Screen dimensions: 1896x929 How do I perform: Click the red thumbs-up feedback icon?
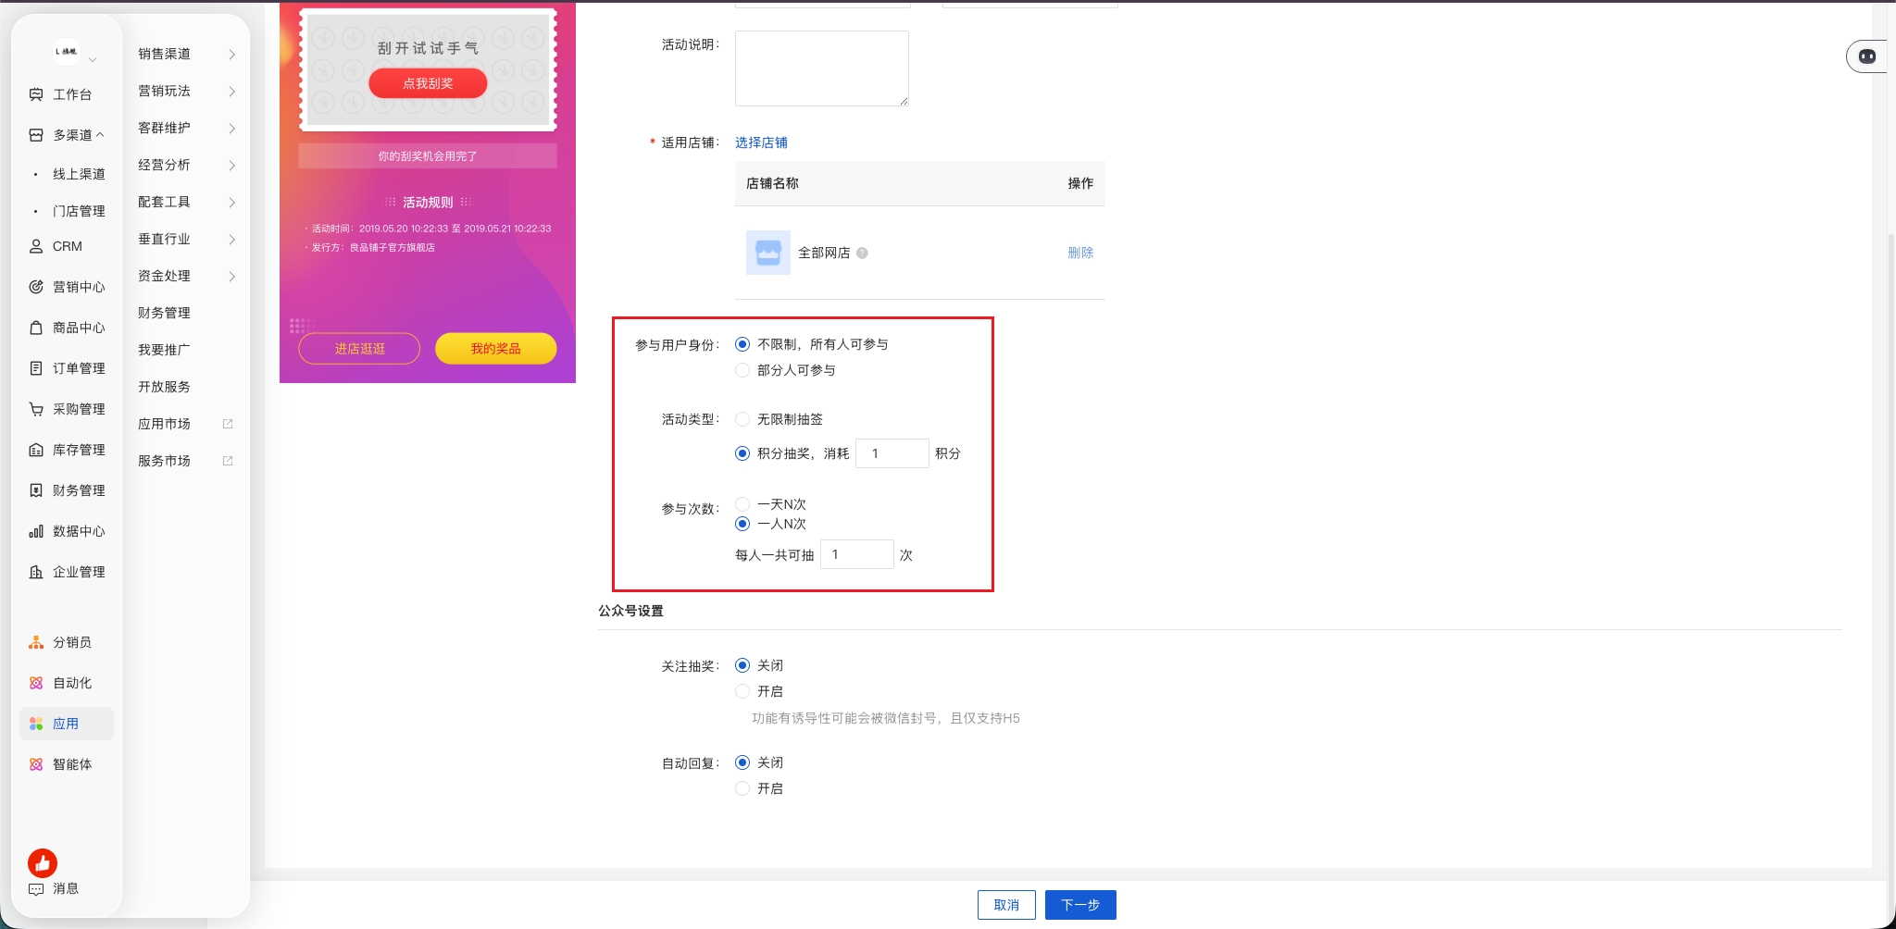tap(43, 863)
